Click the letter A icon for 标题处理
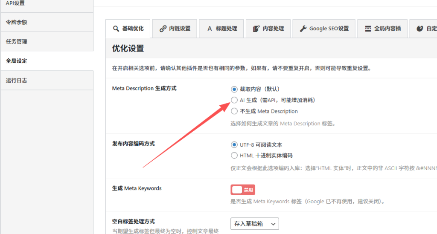The image size is (437, 234). coord(210,29)
